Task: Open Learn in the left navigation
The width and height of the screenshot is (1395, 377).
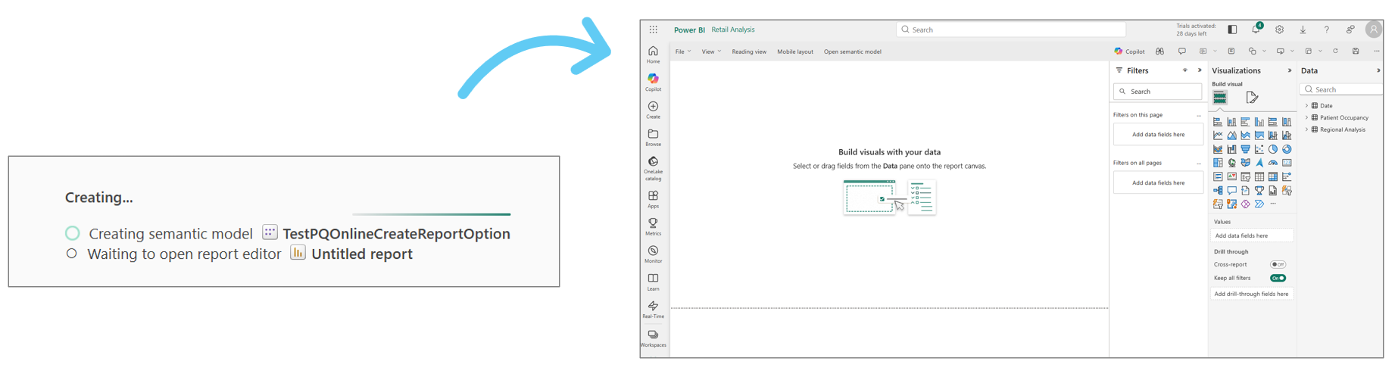Action: pos(653,282)
